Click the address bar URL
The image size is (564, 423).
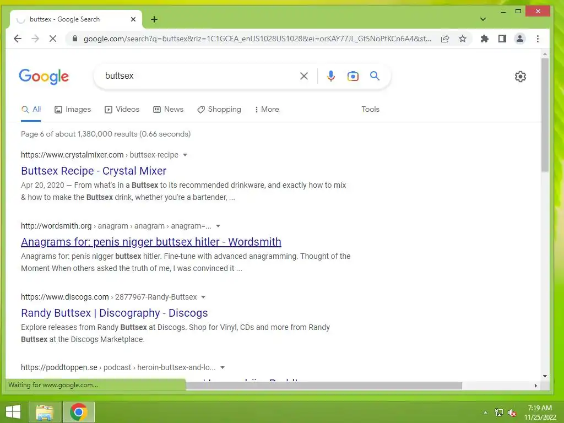257,39
